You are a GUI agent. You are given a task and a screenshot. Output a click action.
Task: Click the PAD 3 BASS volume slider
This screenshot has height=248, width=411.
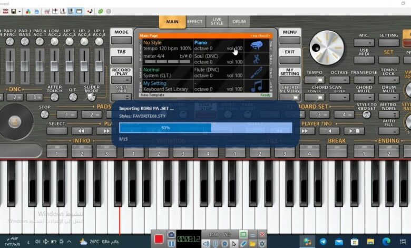25,66
